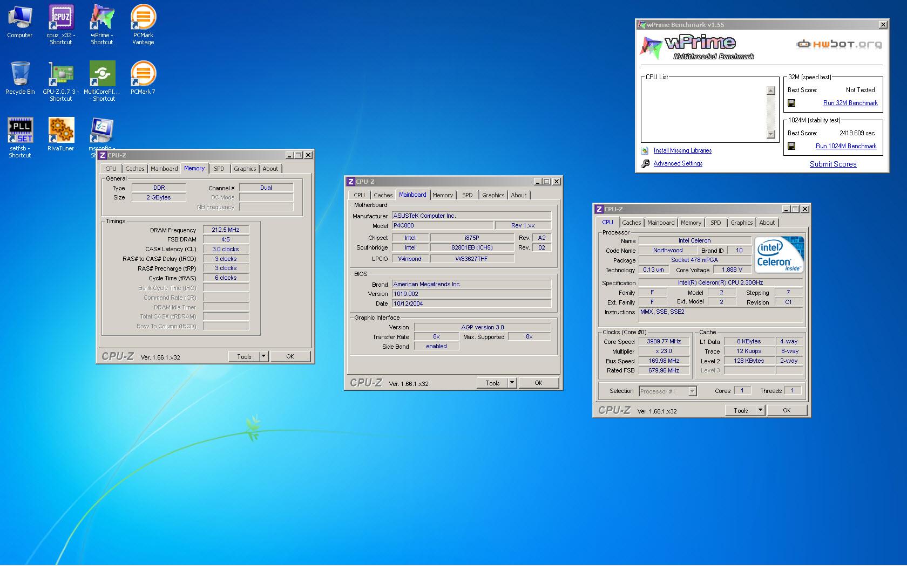
Task: Click the Install Missing Libraries icon
Action: (x=645, y=151)
